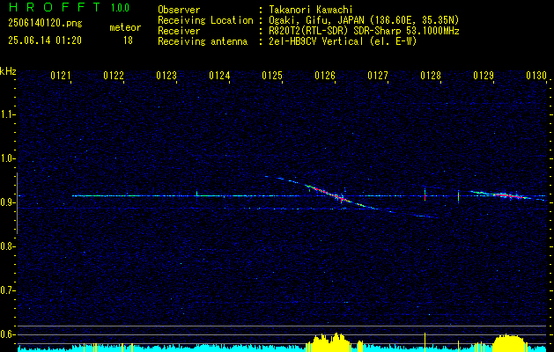
Task: Click the HROFFT program title
Action: coord(55,7)
